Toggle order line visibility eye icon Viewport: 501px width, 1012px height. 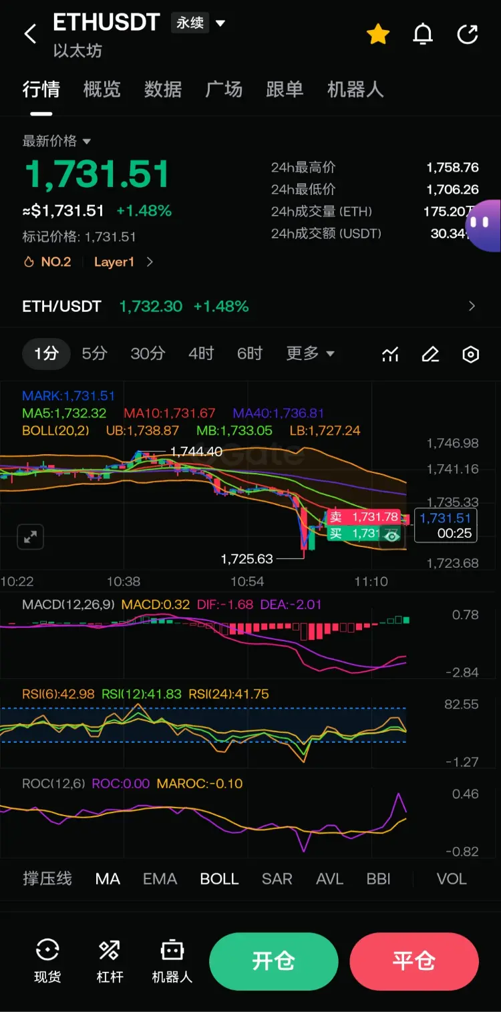click(392, 536)
